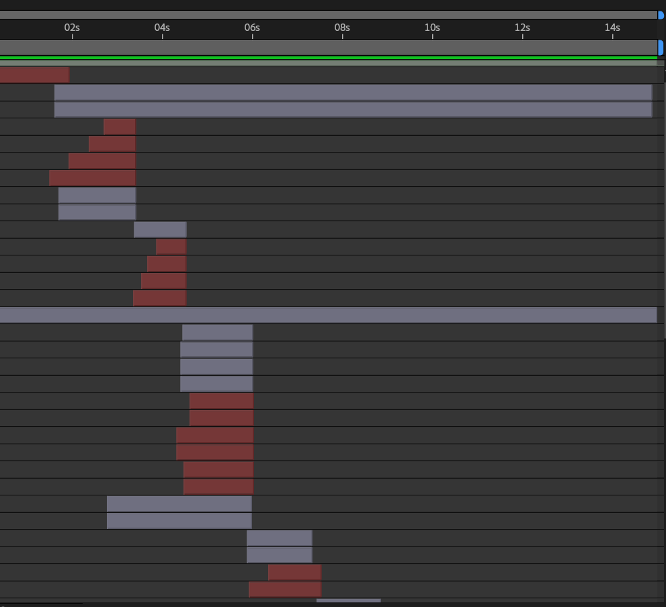
Task: Click the 10s time ruler mark
Action: pos(432,28)
